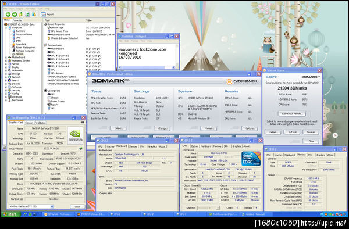349x229 pixels.
Task: Click the Intel Core i5 logo in CPU-Z
Action: 251,159
